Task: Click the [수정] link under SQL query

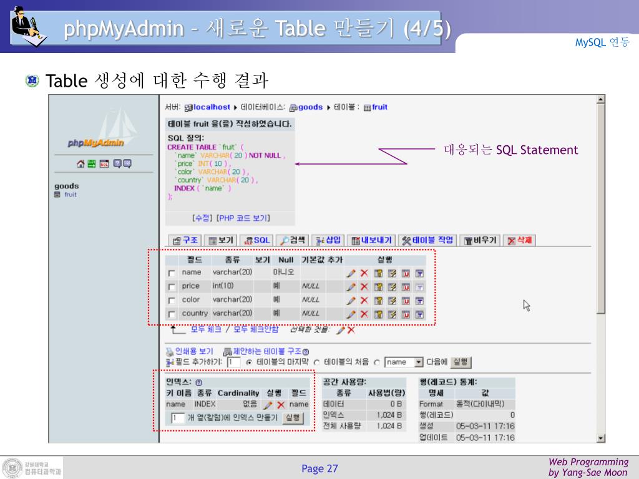Action: point(203,218)
